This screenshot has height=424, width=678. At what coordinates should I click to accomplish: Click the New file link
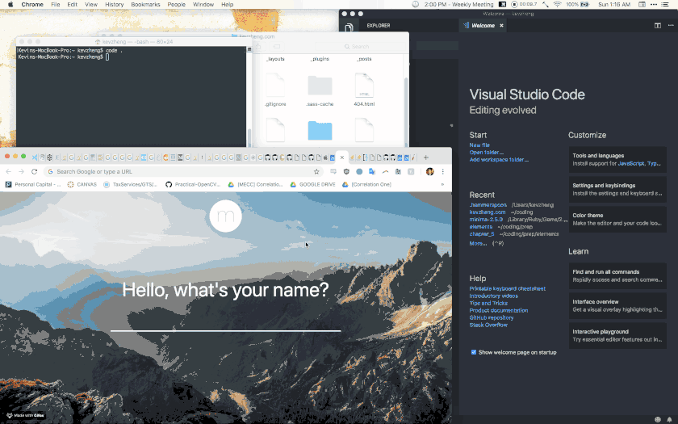click(479, 145)
